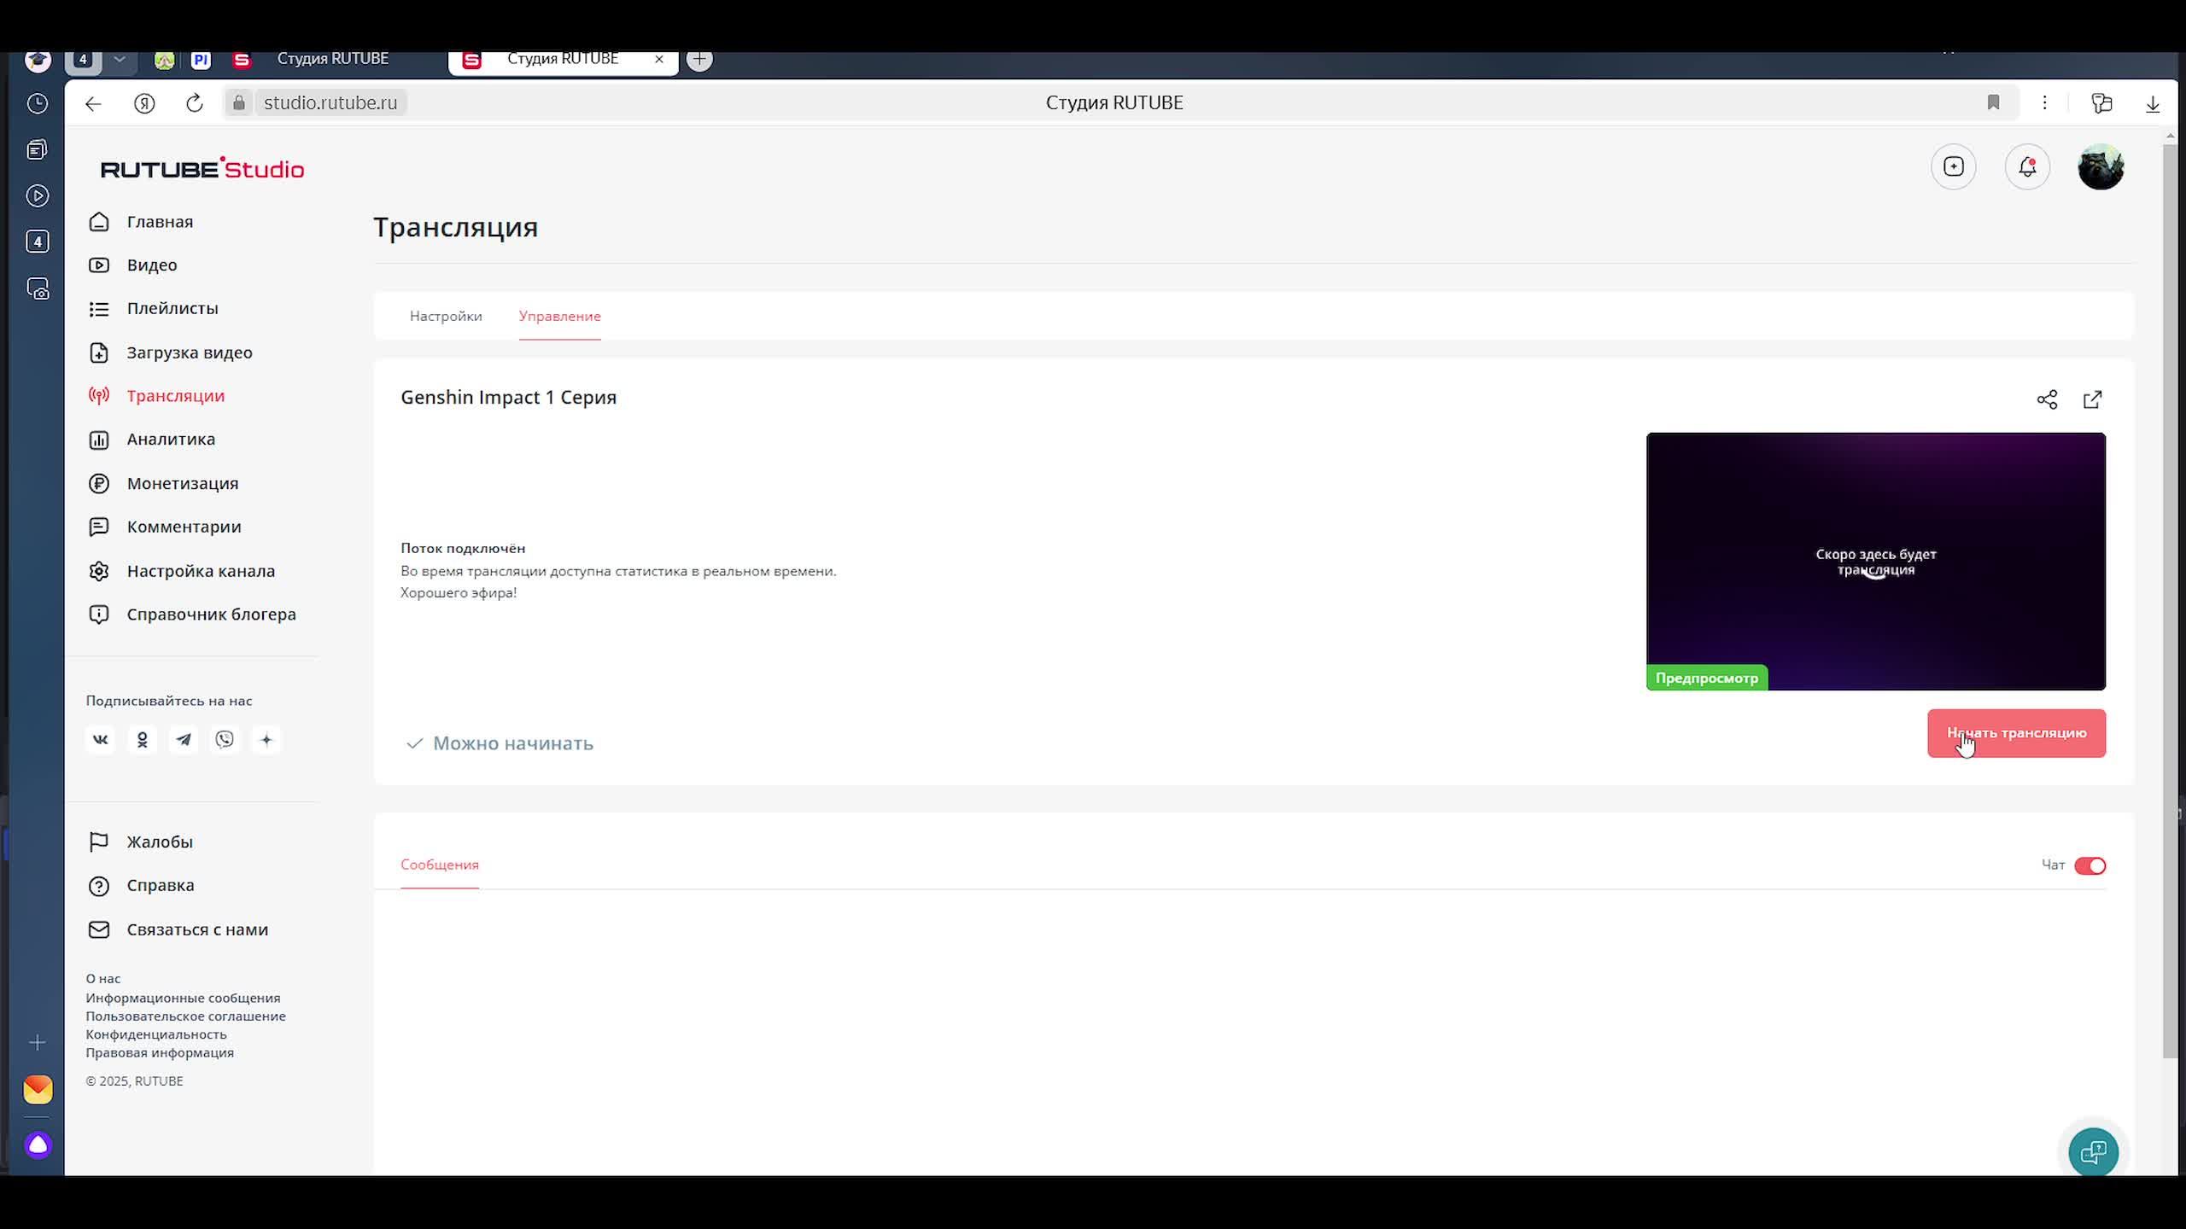Click the page vertical scrollbar
The height and width of the screenshot is (1229, 2186).
(x=2170, y=597)
